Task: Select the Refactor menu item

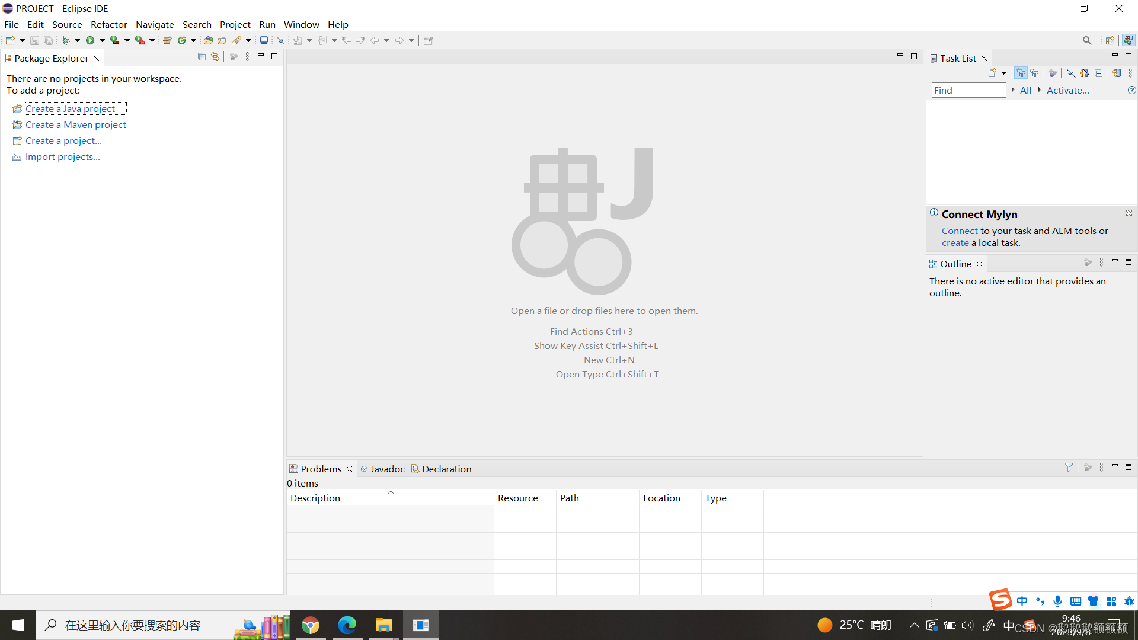Action: [108, 24]
